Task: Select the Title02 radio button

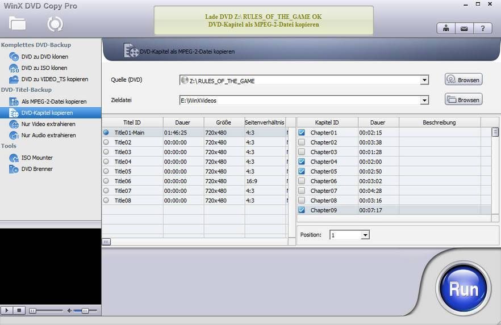Action: click(x=106, y=142)
